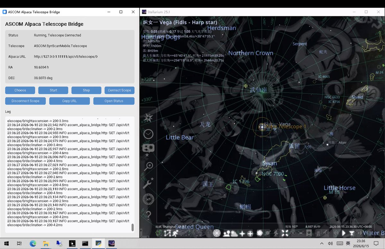The image size is (385, 249).
Task: Click Connect Scope button
Action: (x=119, y=90)
